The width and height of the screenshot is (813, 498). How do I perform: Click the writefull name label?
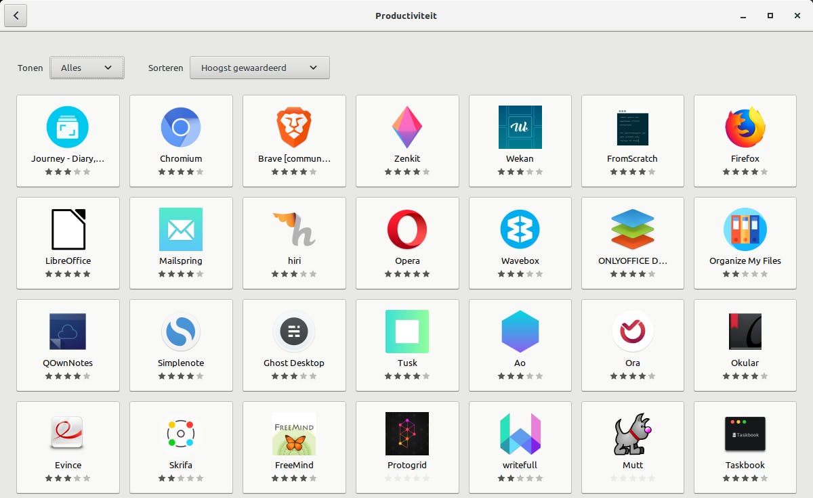point(520,466)
